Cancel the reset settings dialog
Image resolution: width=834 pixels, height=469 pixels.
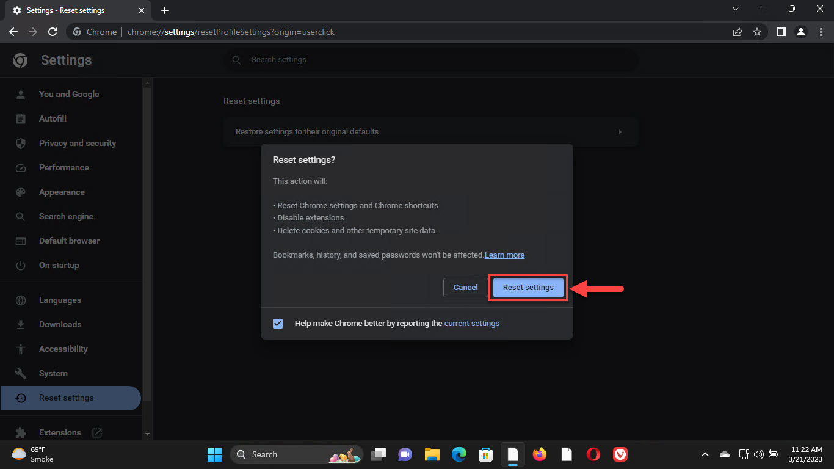tap(465, 288)
